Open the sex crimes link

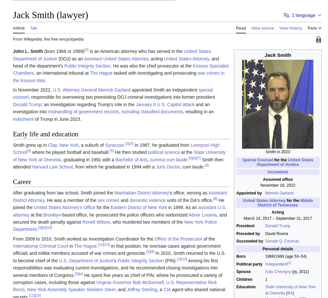[108, 200]
